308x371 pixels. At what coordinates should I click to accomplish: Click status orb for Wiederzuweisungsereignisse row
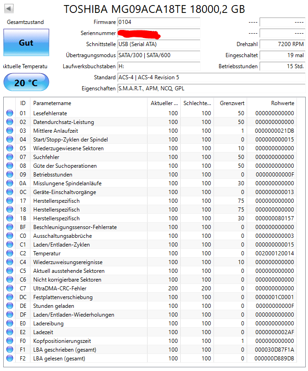pos(10,262)
